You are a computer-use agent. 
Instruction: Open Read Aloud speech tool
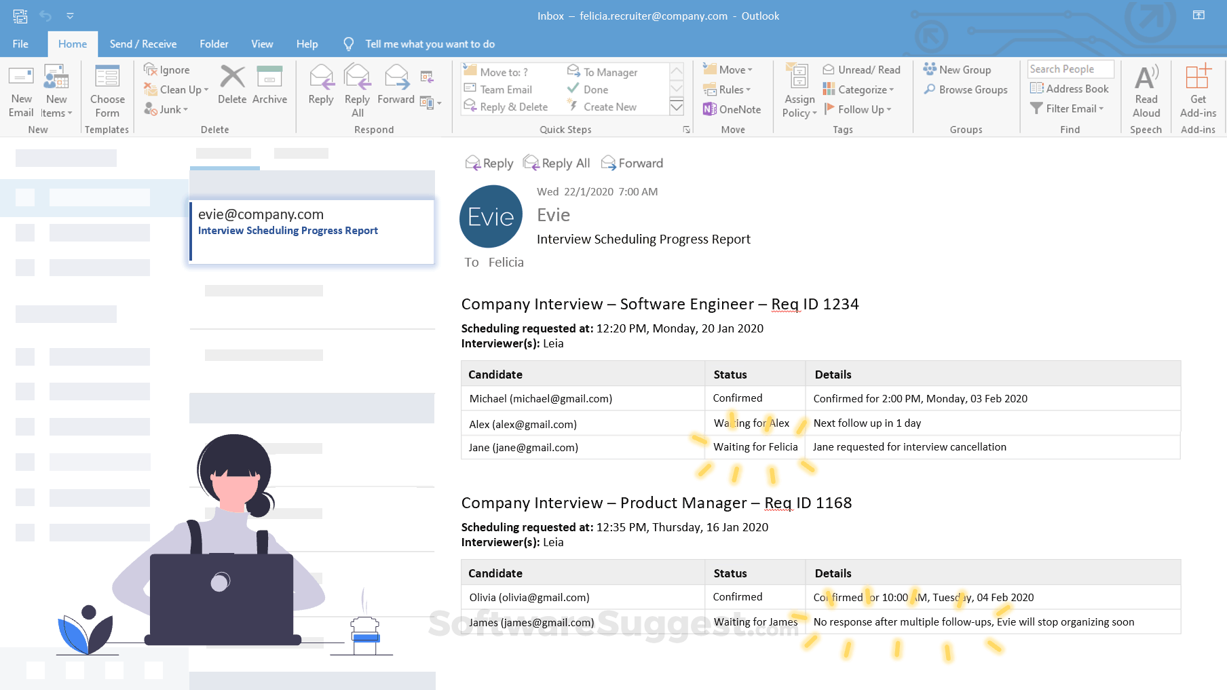1146,91
